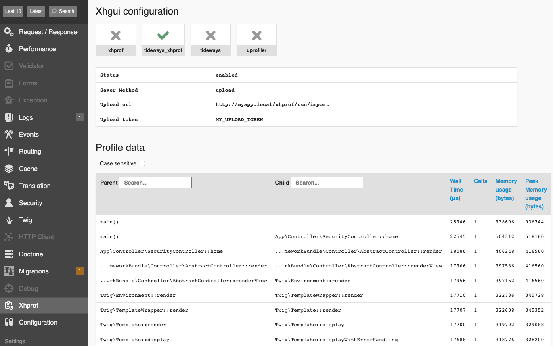Click the Last 10 button

(13, 11)
